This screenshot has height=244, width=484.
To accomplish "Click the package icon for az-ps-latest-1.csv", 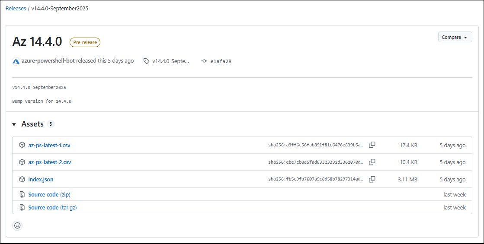I will [x=22, y=145].
